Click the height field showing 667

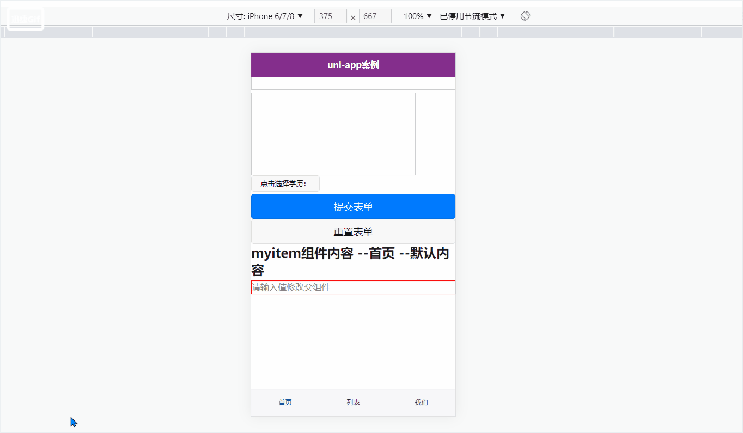pos(375,16)
